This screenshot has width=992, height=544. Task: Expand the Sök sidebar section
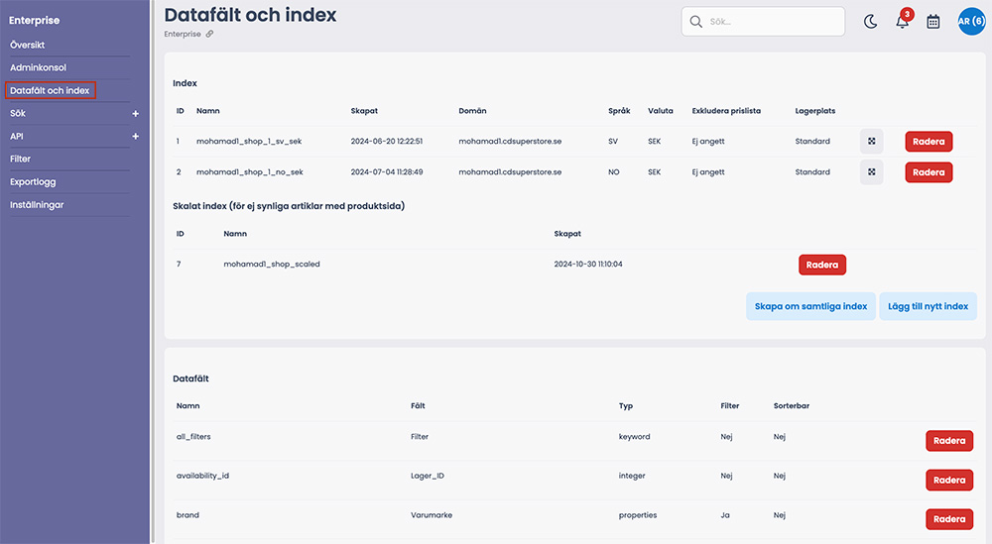click(135, 114)
